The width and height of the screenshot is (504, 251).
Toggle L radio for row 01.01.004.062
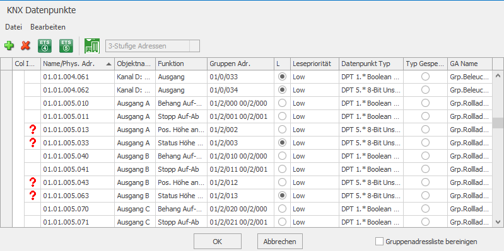[283, 90]
